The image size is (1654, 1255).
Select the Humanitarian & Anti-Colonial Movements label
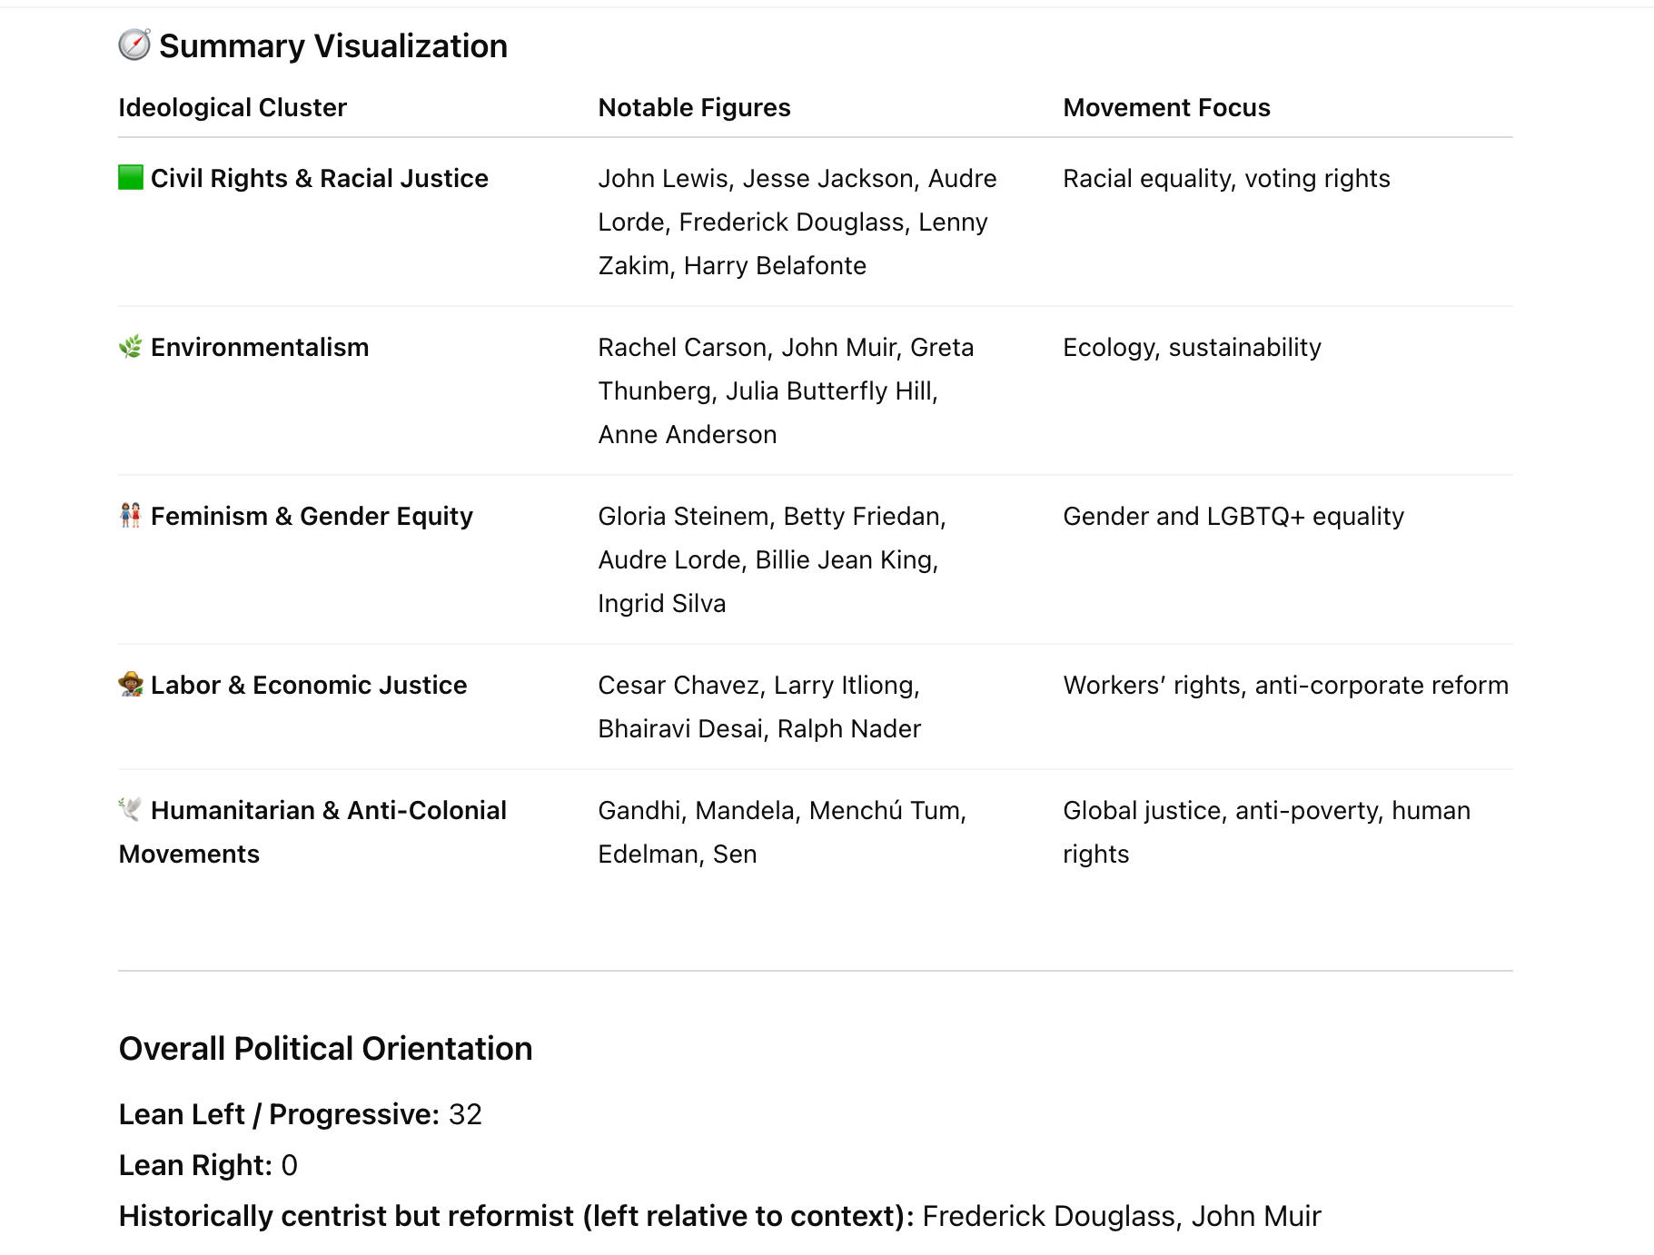[x=312, y=832]
